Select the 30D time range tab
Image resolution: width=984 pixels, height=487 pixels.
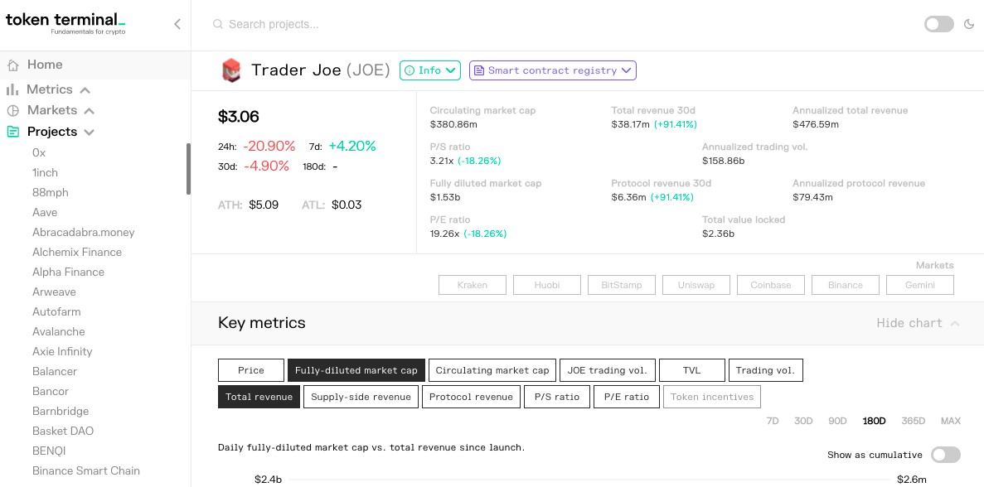pos(803,421)
